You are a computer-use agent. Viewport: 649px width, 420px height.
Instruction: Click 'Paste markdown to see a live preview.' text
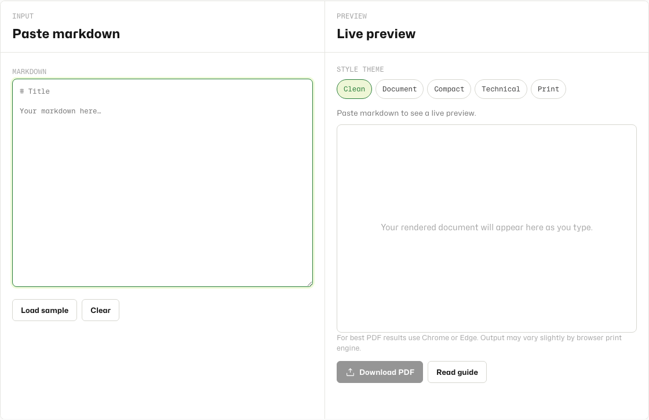click(x=406, y=113)
